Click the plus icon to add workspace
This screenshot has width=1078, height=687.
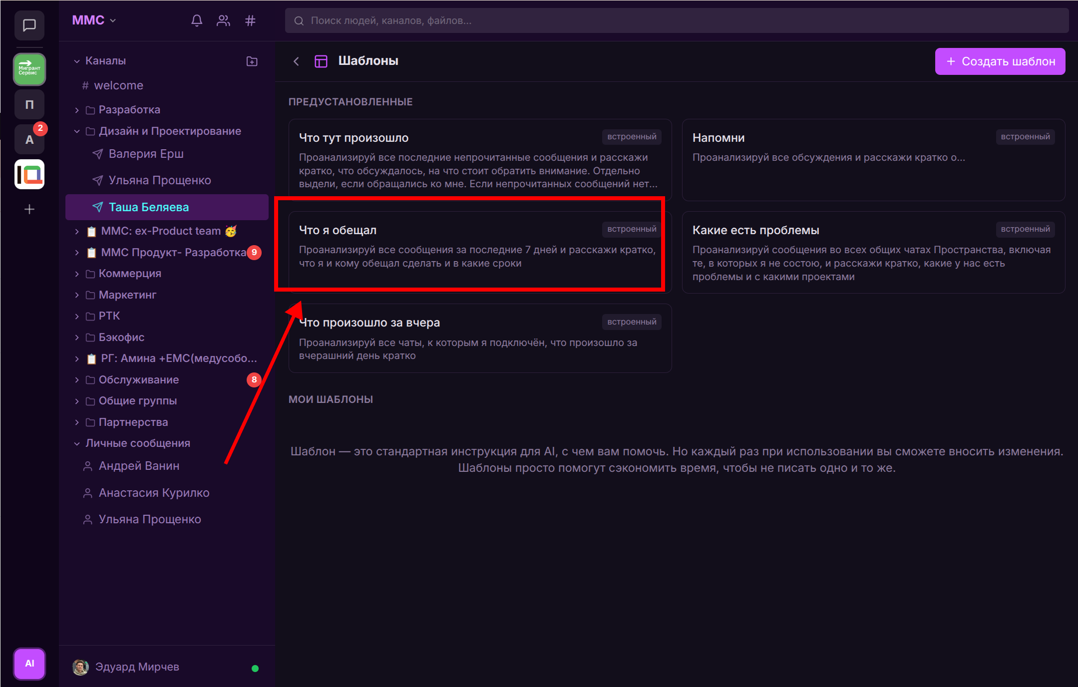(29, 209)
